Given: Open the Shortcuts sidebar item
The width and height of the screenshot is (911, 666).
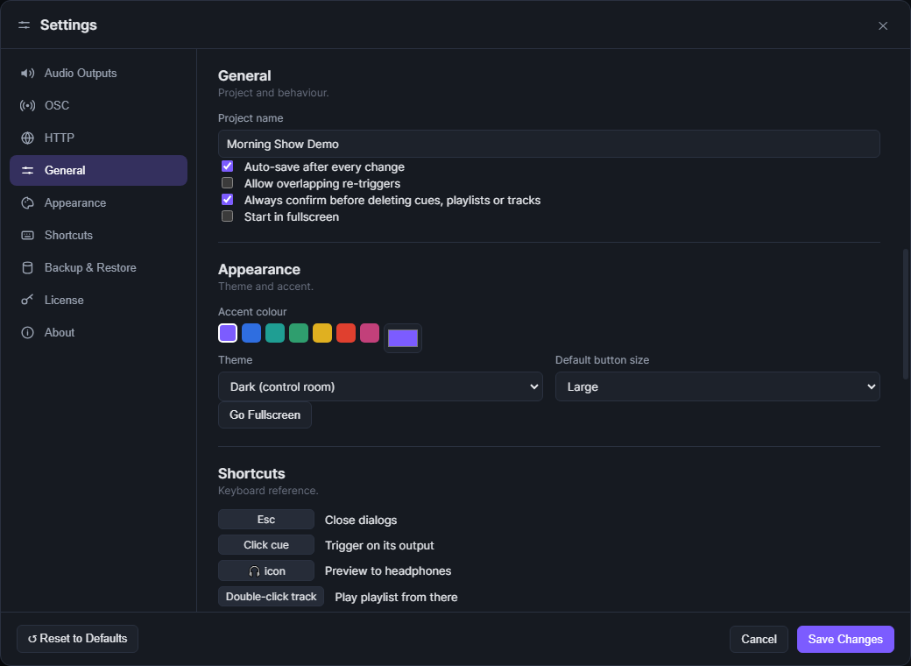Looking at the screenshot, I should (x=98, y=236).
